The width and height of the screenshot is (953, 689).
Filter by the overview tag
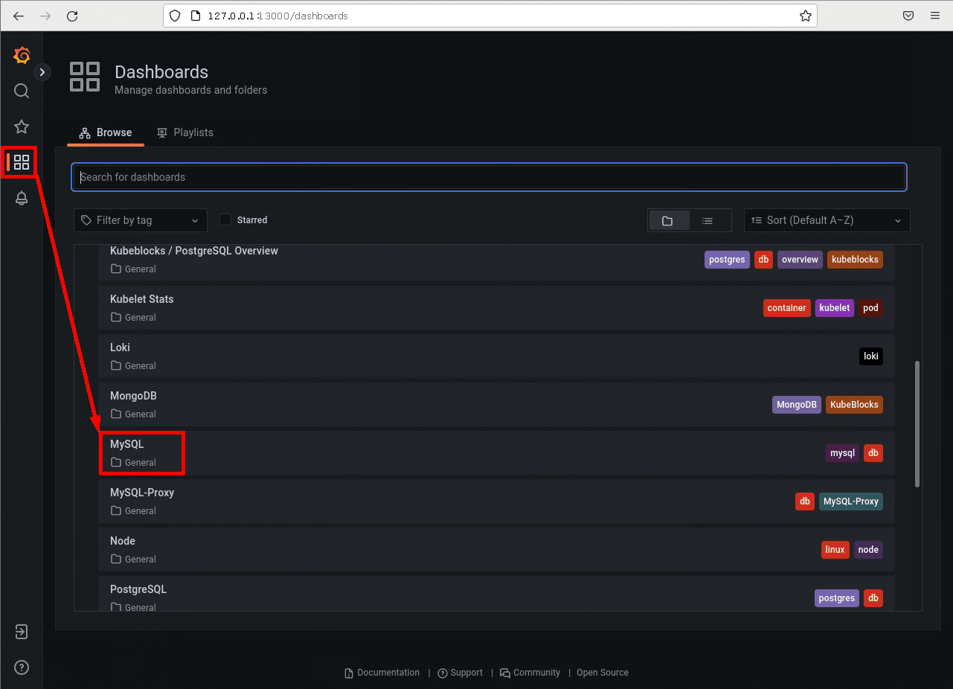(800, 260)
